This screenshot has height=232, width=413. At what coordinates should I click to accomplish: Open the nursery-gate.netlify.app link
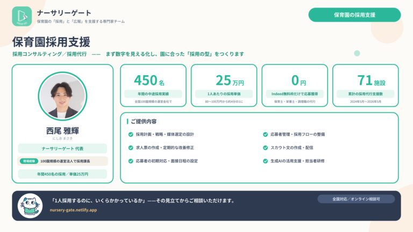73,210
